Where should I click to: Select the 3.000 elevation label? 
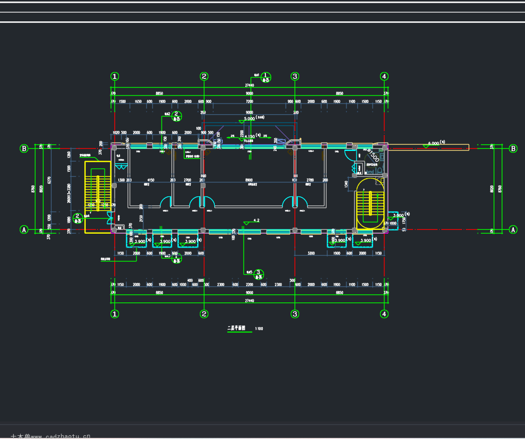pos(399,215)
